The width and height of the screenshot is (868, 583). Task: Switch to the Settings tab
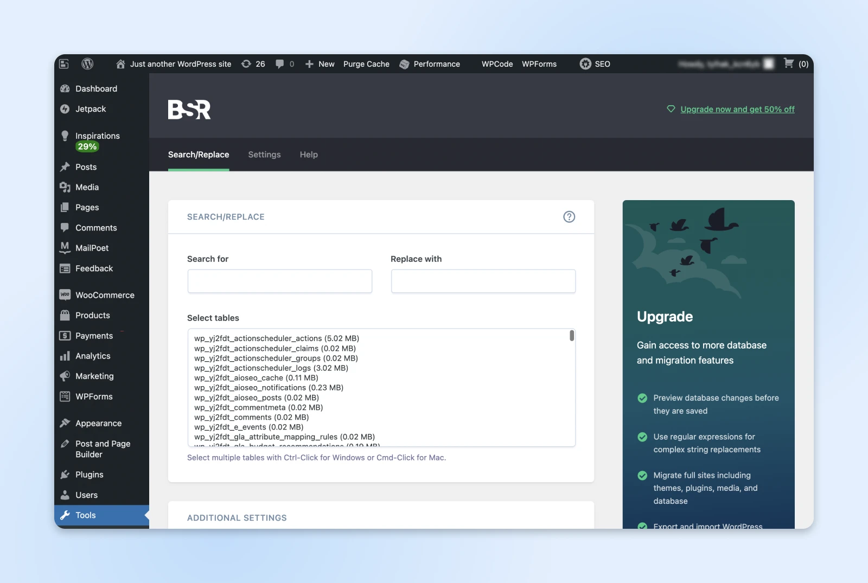(265, 155)
